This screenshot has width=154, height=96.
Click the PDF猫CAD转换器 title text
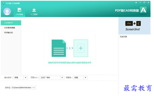tap(127, 10)
